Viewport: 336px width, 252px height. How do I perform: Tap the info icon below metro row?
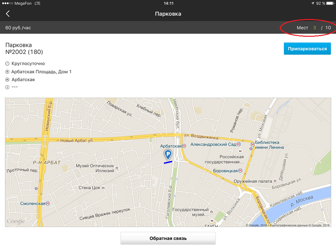(7, 87)
